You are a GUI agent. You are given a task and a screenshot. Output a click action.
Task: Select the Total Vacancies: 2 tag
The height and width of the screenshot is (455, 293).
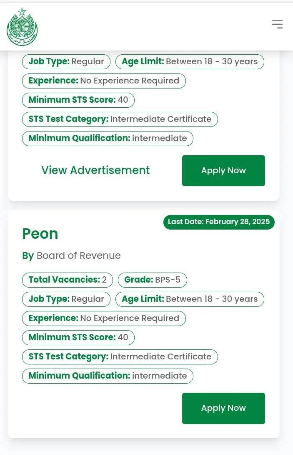(68, 280)
